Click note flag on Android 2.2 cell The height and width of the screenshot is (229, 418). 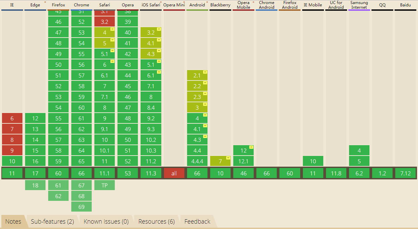205,83
